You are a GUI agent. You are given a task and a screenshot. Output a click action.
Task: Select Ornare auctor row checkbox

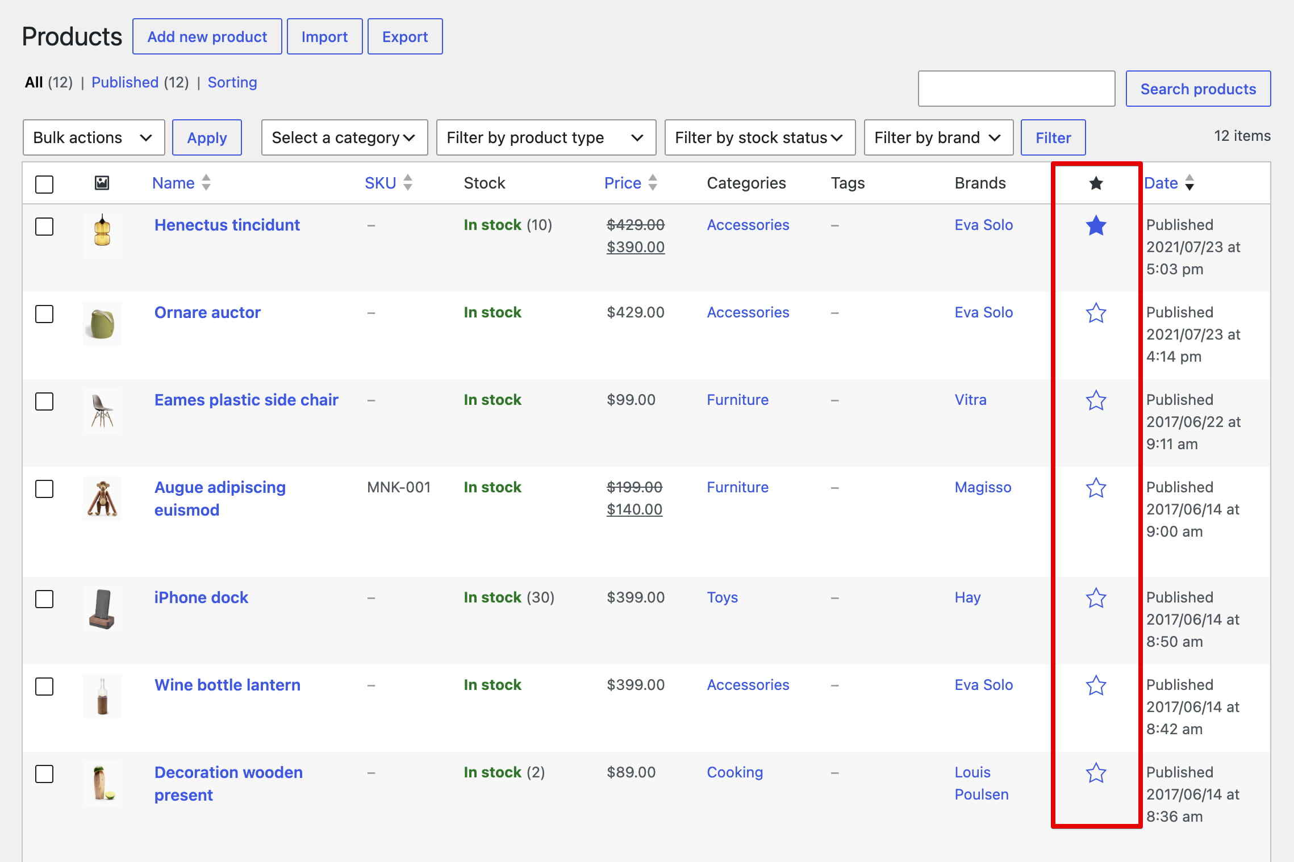coord(44,313)
